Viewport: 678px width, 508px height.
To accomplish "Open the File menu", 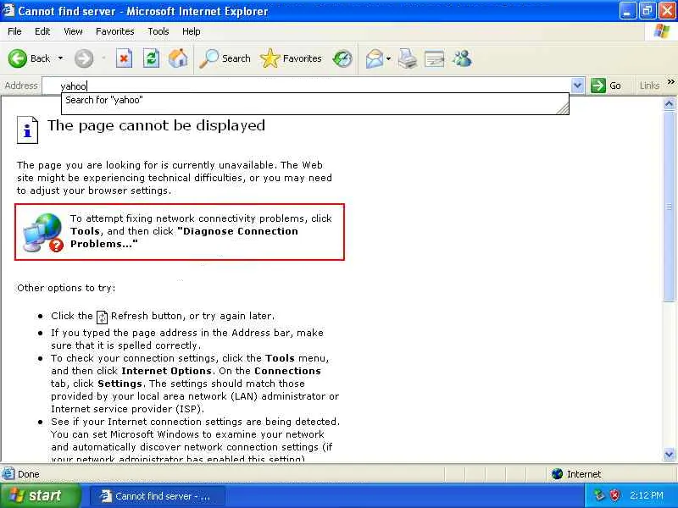I will 14,31.
